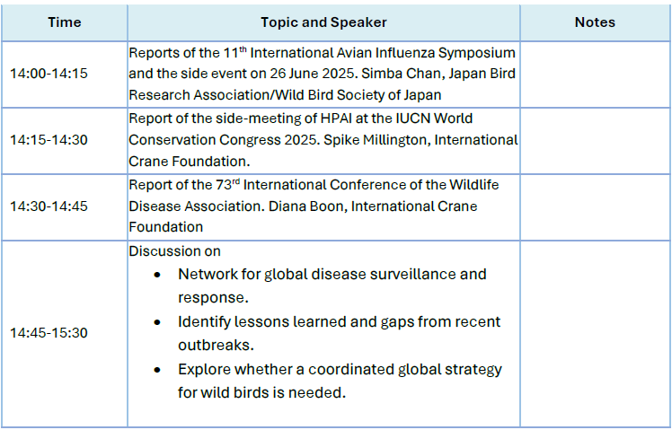The width and height of the screenshot is (672, 430).
Task: Click the Notes column header
Action: [595, 22]
